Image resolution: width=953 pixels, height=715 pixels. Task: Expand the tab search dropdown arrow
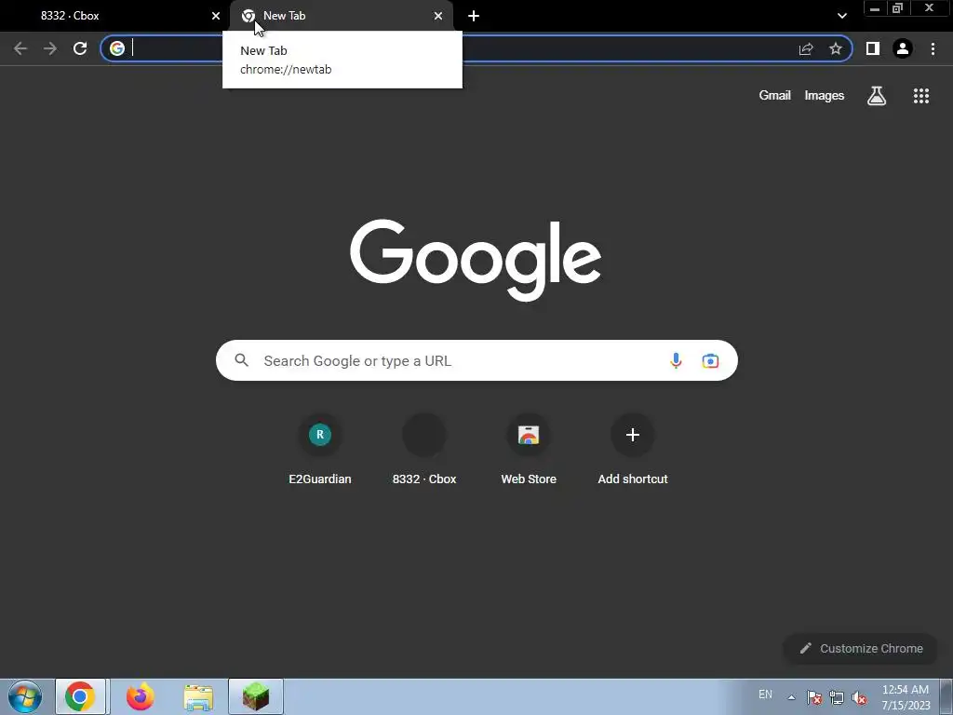[841, 16]
